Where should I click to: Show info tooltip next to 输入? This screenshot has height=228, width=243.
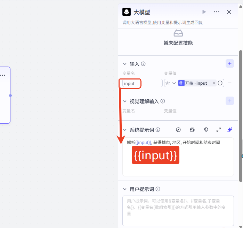point(143,64)
